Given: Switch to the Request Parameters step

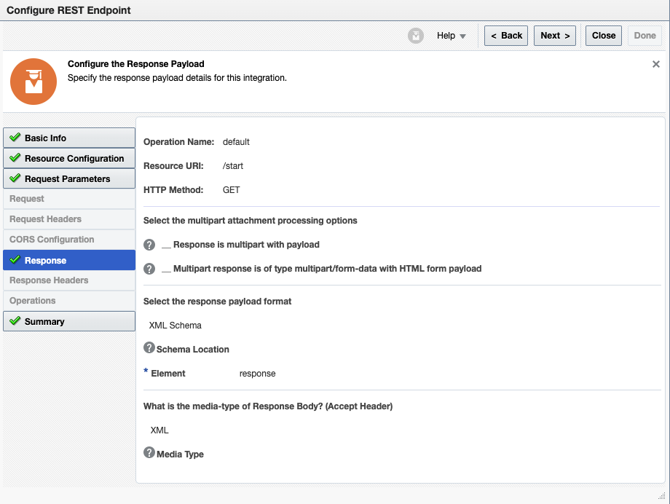Looking at the screenshot, I should (69, 178).
